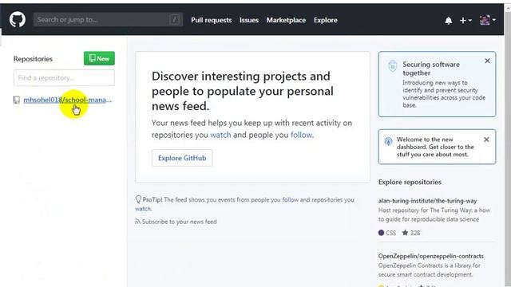
Task: Open the Explore menu item
Action: [x=326, y=20]
